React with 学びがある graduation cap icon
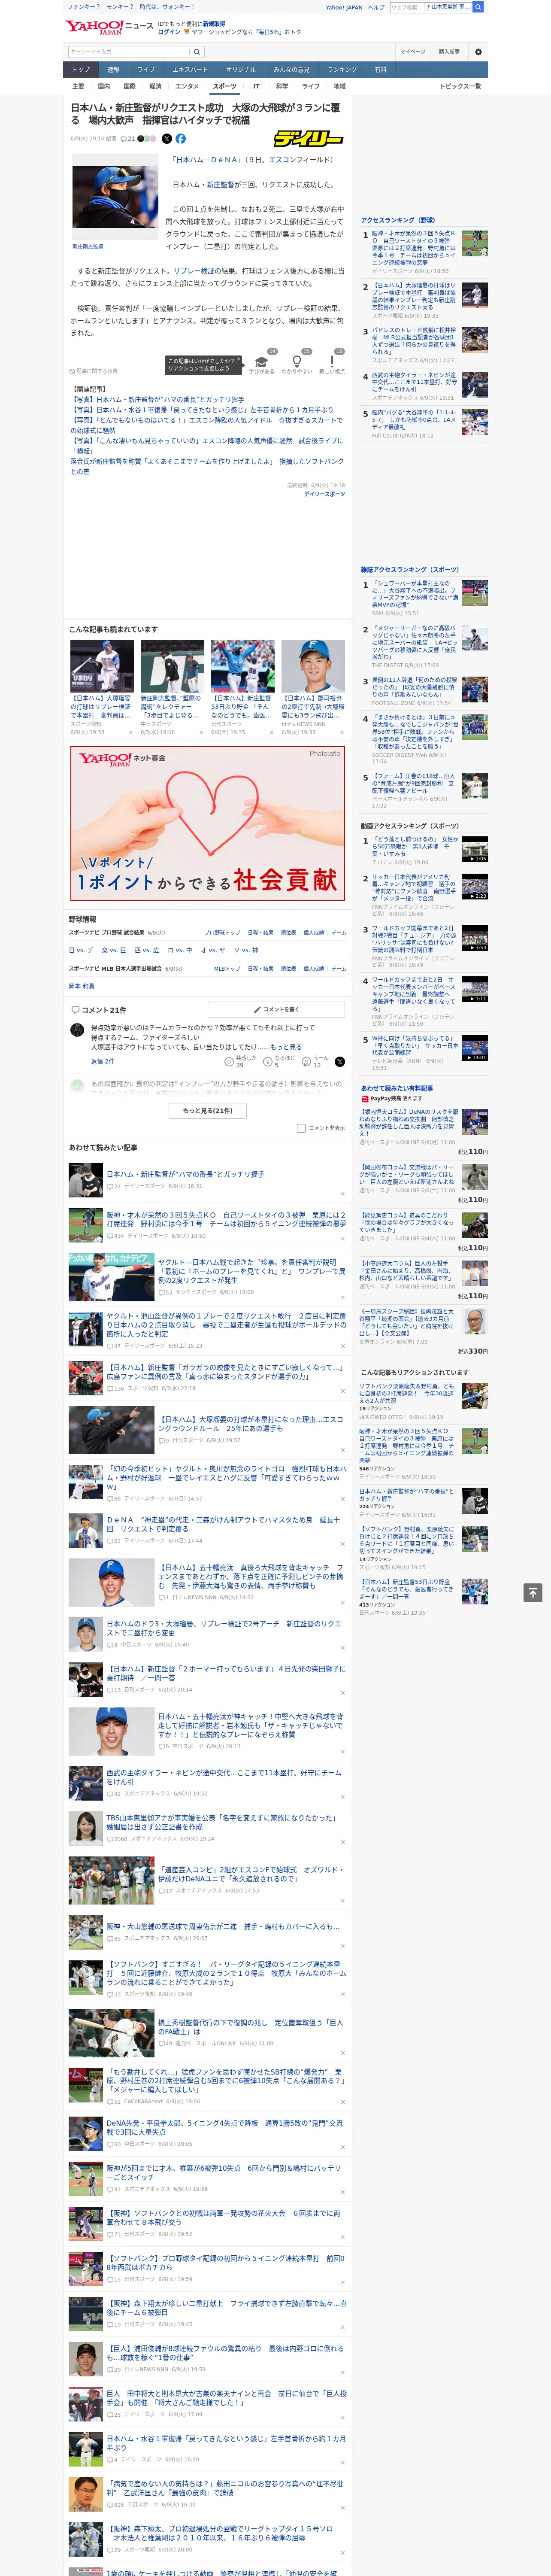The image size is (551, 2576). (262, 363)
